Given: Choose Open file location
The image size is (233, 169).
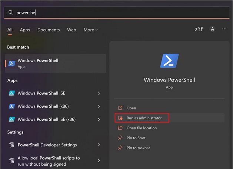Looking at the screenshot, I should (x=169, y=128).
